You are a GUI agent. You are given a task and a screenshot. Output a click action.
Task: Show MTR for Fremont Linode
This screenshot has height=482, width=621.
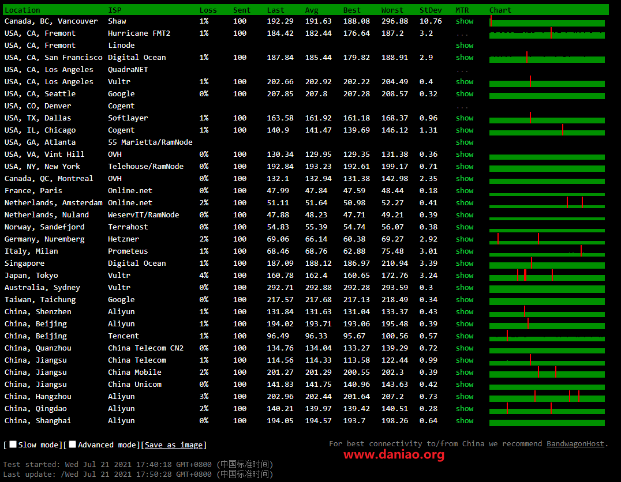click(465, 45)
